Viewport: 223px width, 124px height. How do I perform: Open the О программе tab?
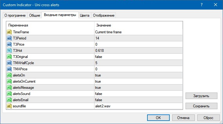(x=15, y=15)
